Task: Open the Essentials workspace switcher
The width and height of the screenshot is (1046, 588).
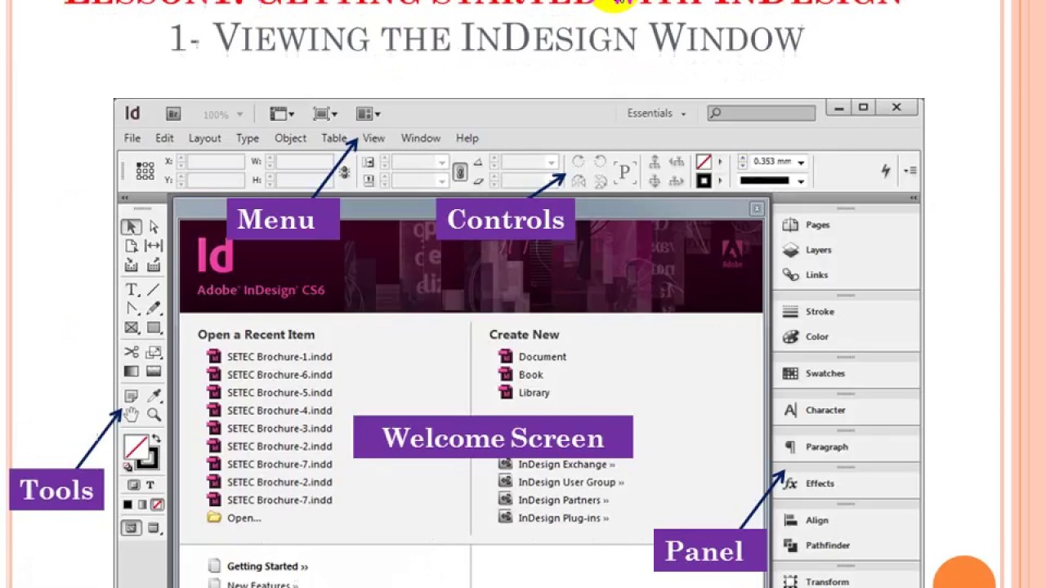Action: tap(657, 114)
